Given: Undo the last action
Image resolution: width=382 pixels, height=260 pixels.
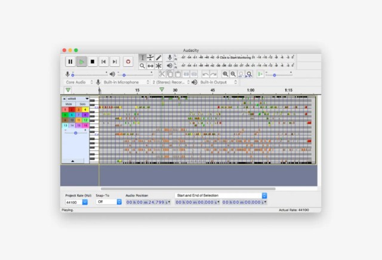Looking at the screenshot, I should (x=205, y=74).
